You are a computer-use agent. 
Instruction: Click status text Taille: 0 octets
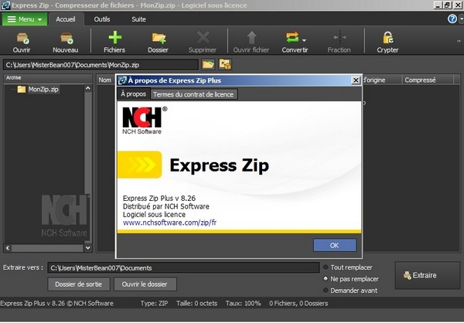click(x=196, y=303)
